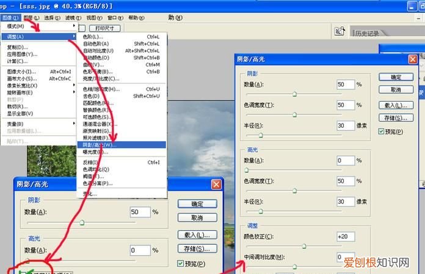425x274 pixels.
Task: Click 确定 in the expanded 阴影/高光 dialog
Action: [x=396, y=77]
